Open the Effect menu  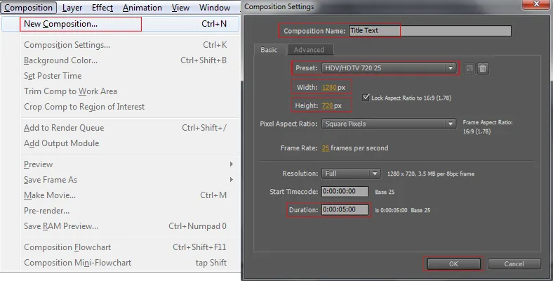102,8
